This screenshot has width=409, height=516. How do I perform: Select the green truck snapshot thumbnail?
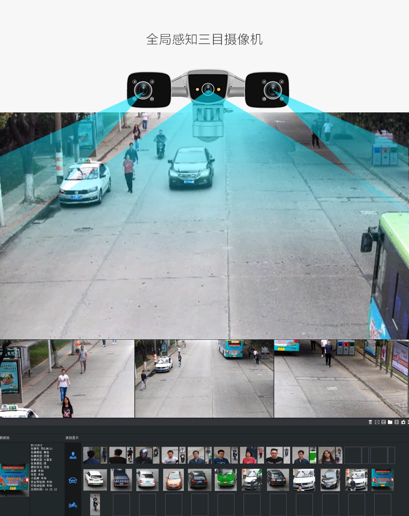tap(226, 480)
